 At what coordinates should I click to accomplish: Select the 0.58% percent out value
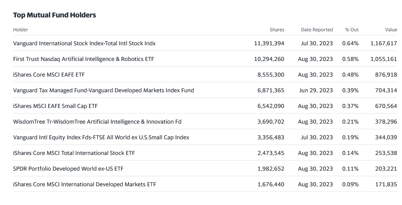point(350,59)
